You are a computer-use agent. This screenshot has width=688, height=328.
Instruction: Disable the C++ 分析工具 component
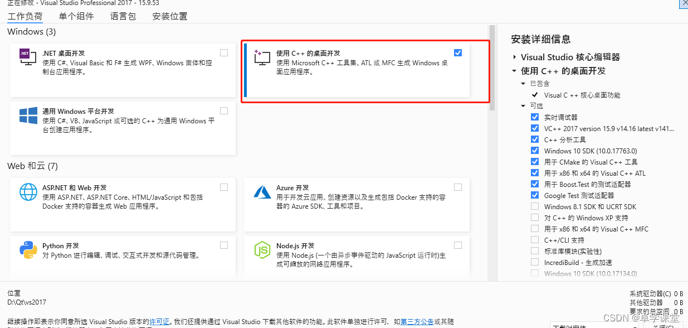535,139
